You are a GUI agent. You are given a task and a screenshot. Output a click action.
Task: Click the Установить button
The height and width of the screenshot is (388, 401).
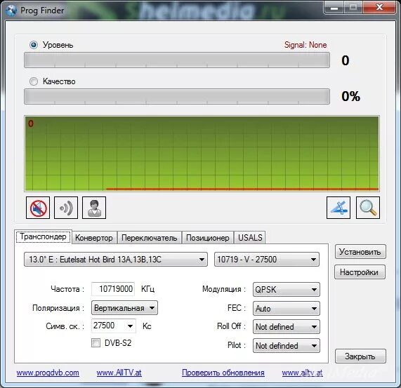coord(360,252)
